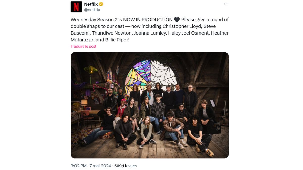Image resolution: width=303 pixels, height=170 pixels.
Task: Click the @netflix handle
Action: 92,10
